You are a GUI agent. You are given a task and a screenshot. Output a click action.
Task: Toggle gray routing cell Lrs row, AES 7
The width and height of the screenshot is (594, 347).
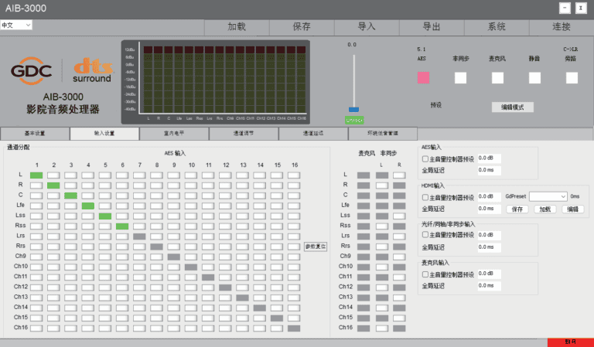[x=139, y=236]
